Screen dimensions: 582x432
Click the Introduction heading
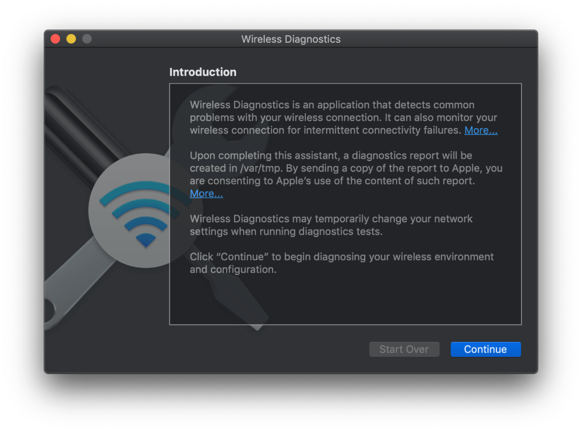click(203, 72)
